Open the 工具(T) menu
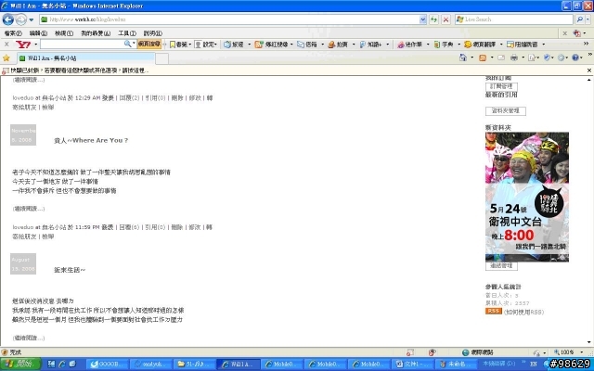The width and height of the screenshot is (594, 371). (x=127, y=33)
